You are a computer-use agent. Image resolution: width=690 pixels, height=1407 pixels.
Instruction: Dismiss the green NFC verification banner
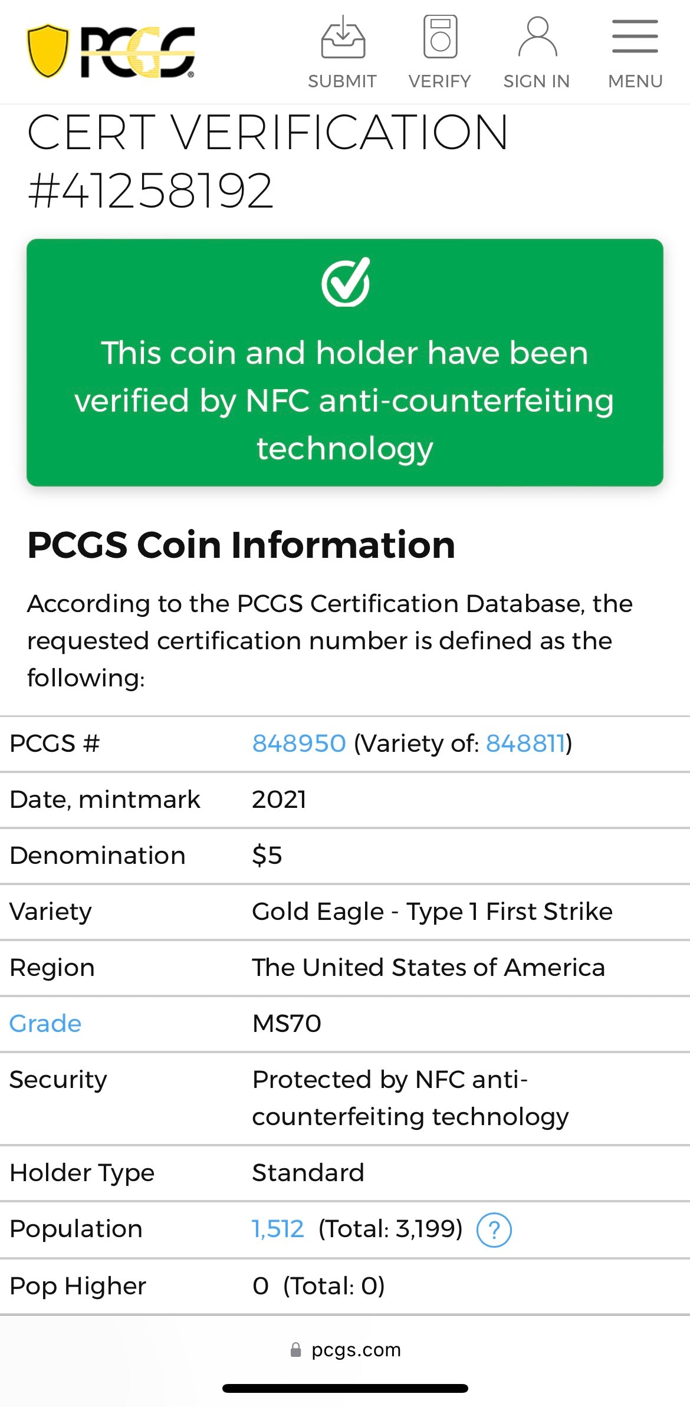[x=344, y=361]
